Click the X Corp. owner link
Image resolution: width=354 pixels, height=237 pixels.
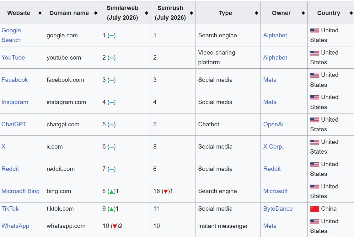[273, 147]
